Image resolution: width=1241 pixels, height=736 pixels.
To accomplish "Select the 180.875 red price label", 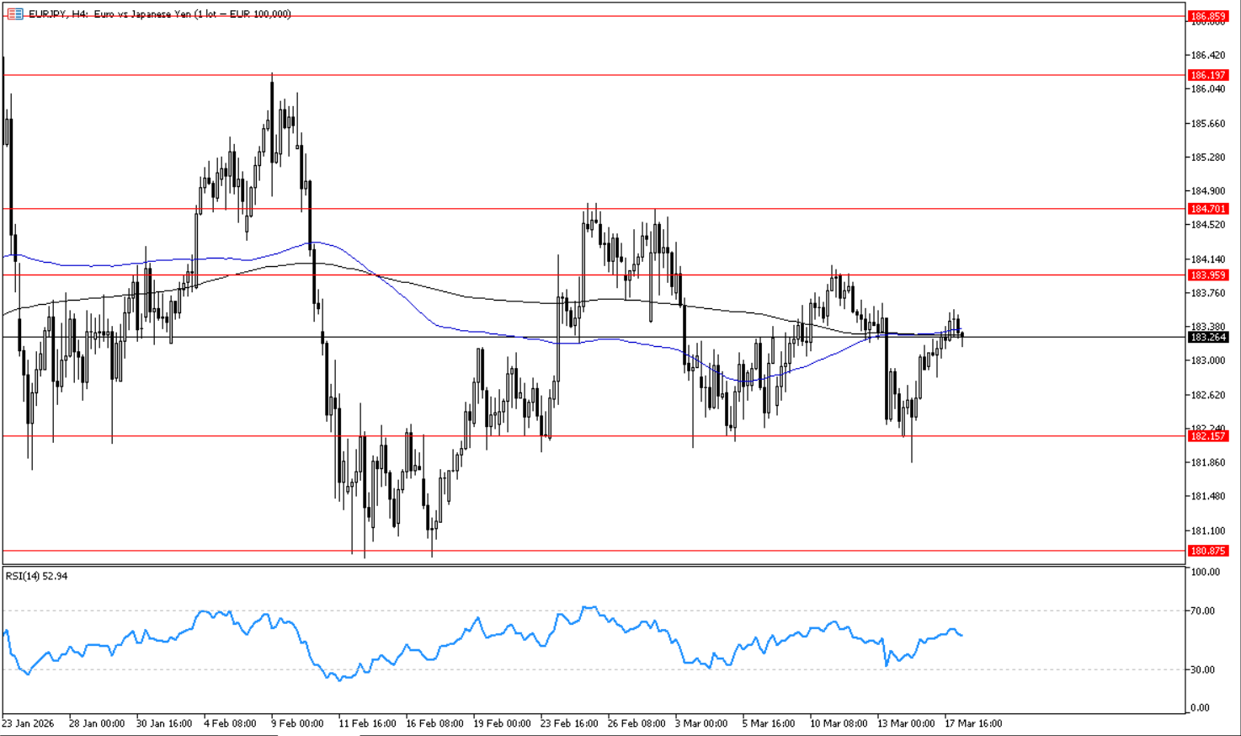I will 1207,551.
